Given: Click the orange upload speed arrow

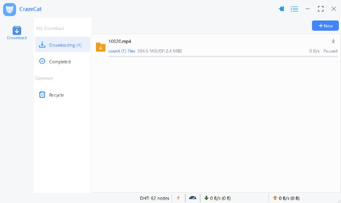Looking at the screenshot, I should click(275, 198).
